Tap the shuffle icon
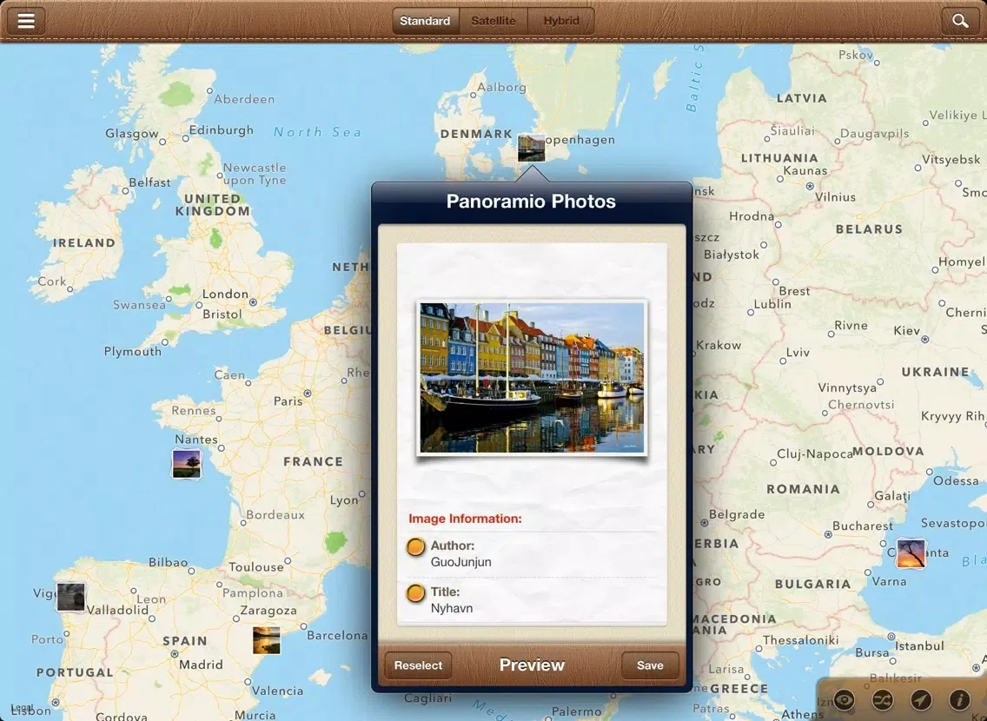This screenshot has height=721, width=987. (x=883, y=699)
